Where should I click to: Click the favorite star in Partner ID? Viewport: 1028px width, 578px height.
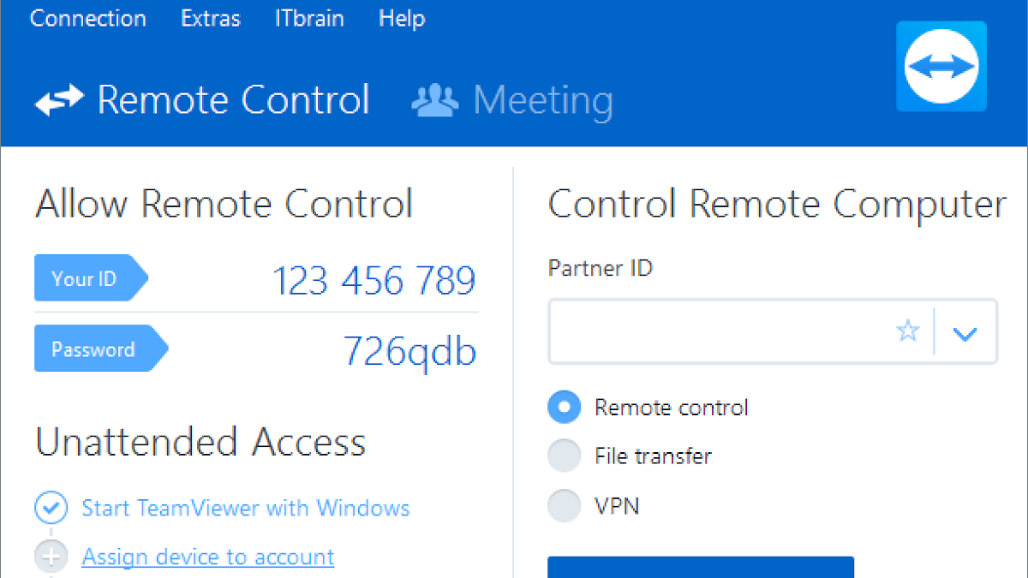click(908, 331)
